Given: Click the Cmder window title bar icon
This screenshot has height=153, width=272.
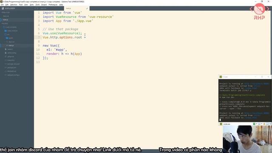Looking at the screenshot, I should coord(221,76).
